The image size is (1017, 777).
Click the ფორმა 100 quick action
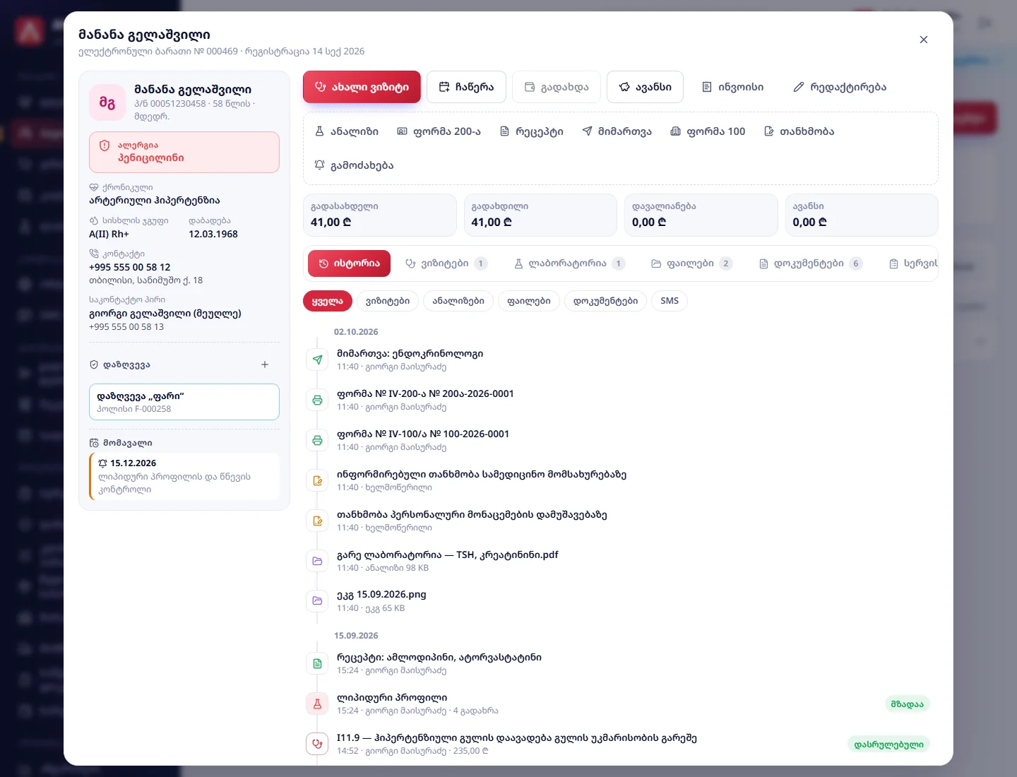click(708, 131)
